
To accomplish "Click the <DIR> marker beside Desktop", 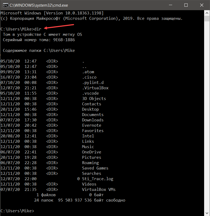I will (x=52, y=109).
